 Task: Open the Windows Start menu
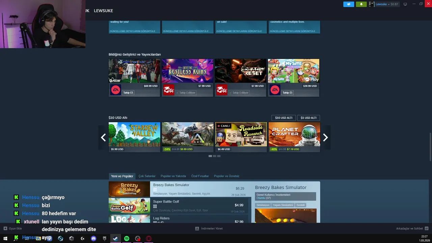pyautogui.click(x=5, y=238)
